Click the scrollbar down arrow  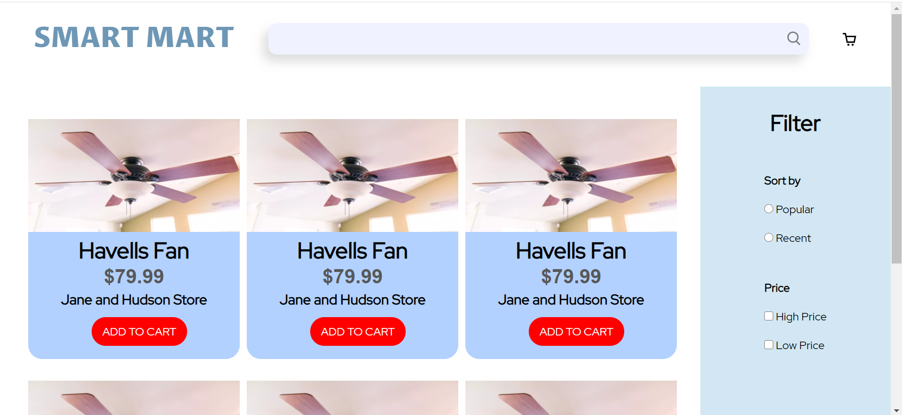coord(896,411)
